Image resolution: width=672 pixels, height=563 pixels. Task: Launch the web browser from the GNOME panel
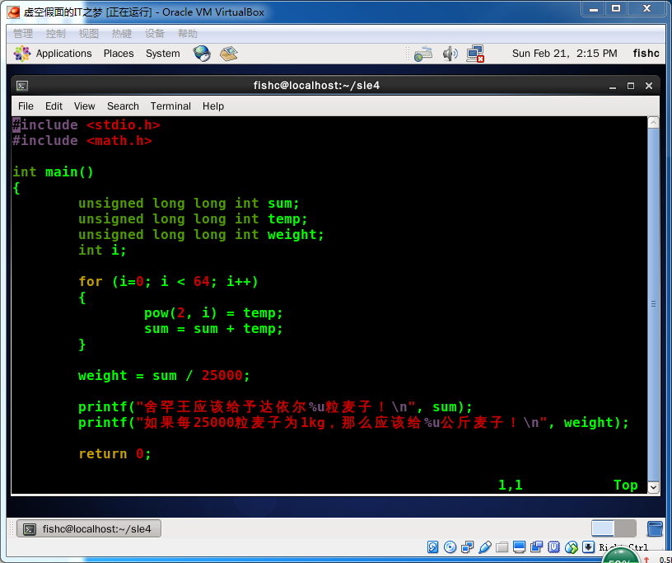[202, 54]
